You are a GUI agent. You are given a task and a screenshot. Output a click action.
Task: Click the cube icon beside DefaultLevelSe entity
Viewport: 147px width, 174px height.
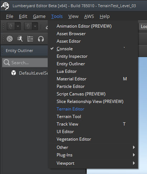tap(14, 73)
